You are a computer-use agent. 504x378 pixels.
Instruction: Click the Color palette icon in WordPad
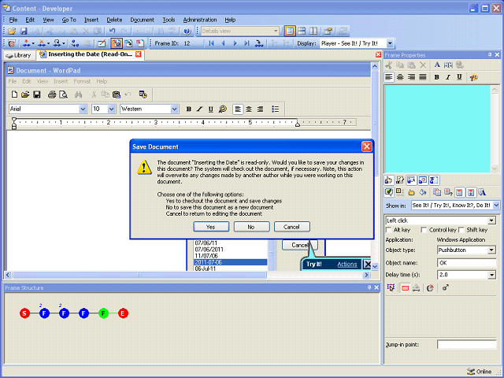222,109
